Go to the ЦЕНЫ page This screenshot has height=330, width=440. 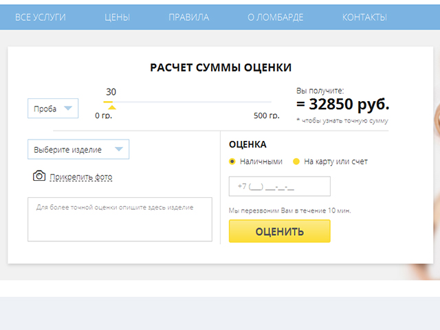(x=118, y=17)
